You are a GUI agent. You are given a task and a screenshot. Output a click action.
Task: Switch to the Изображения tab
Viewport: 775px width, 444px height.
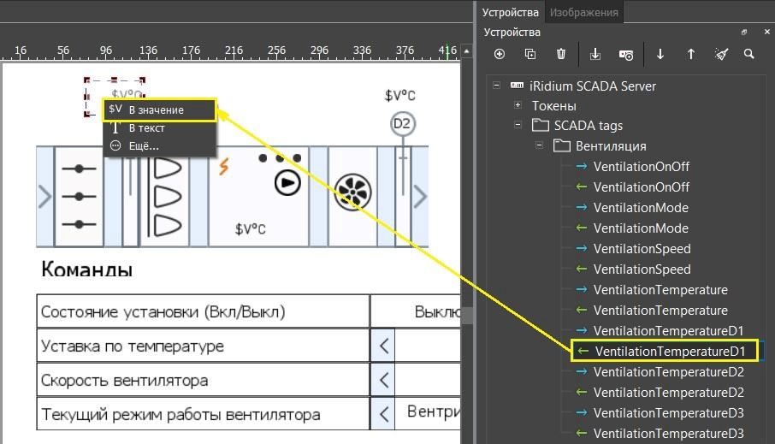583,12
